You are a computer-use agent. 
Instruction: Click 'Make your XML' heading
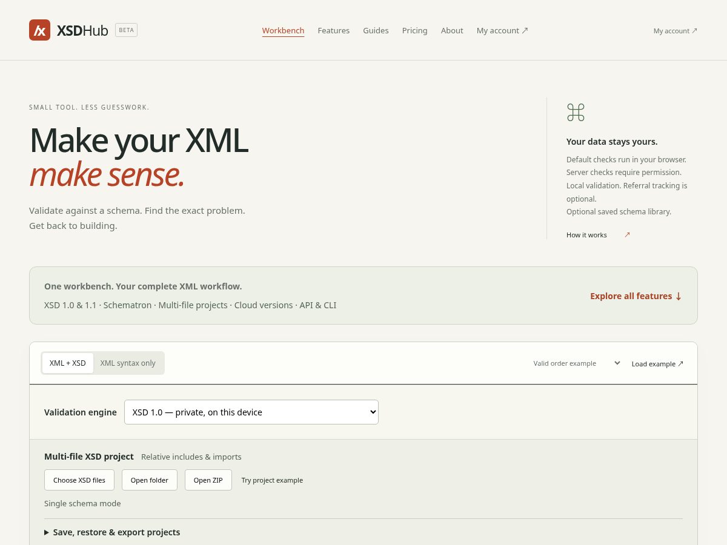tap(139, 140)
